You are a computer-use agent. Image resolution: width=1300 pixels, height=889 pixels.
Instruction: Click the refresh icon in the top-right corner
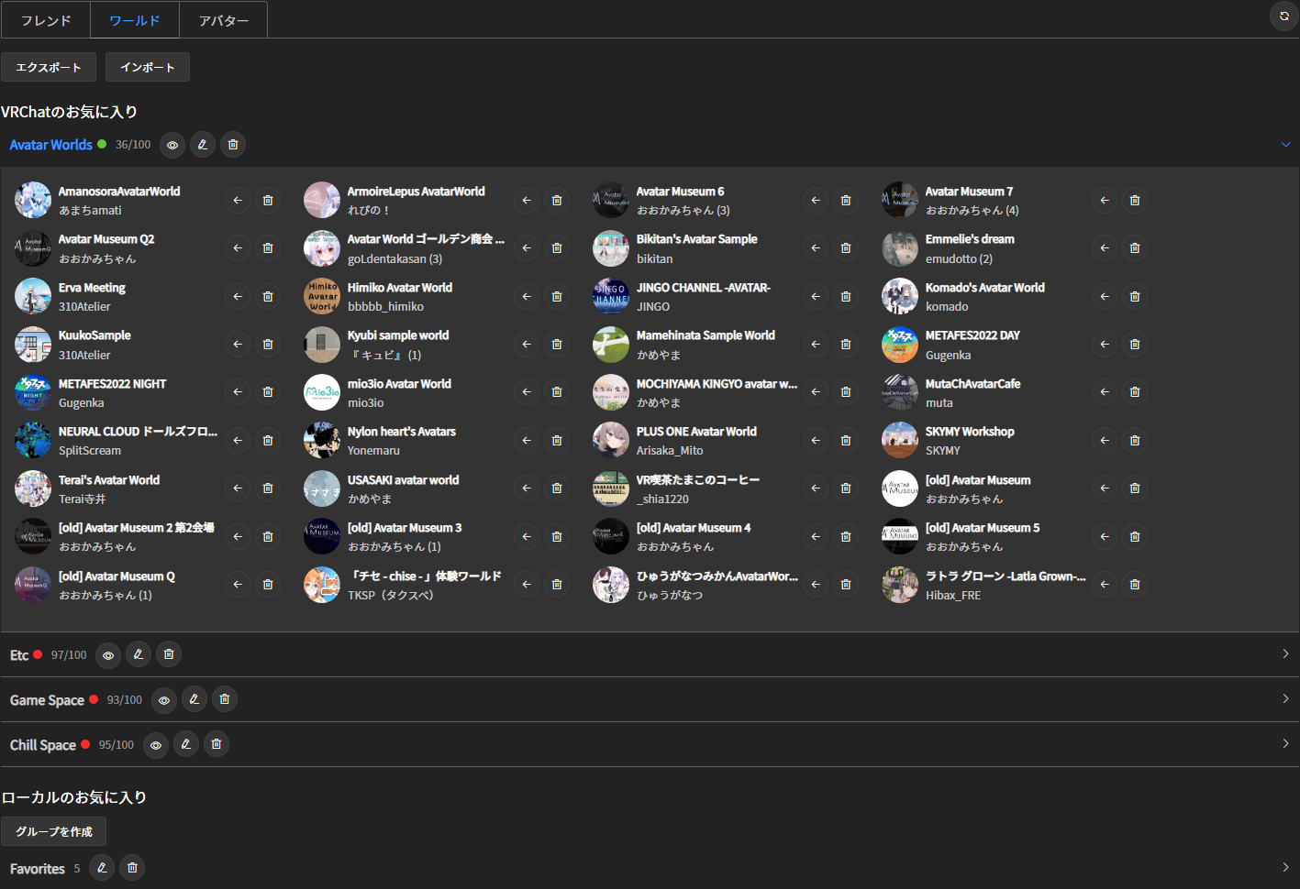tap(1283, 16)
